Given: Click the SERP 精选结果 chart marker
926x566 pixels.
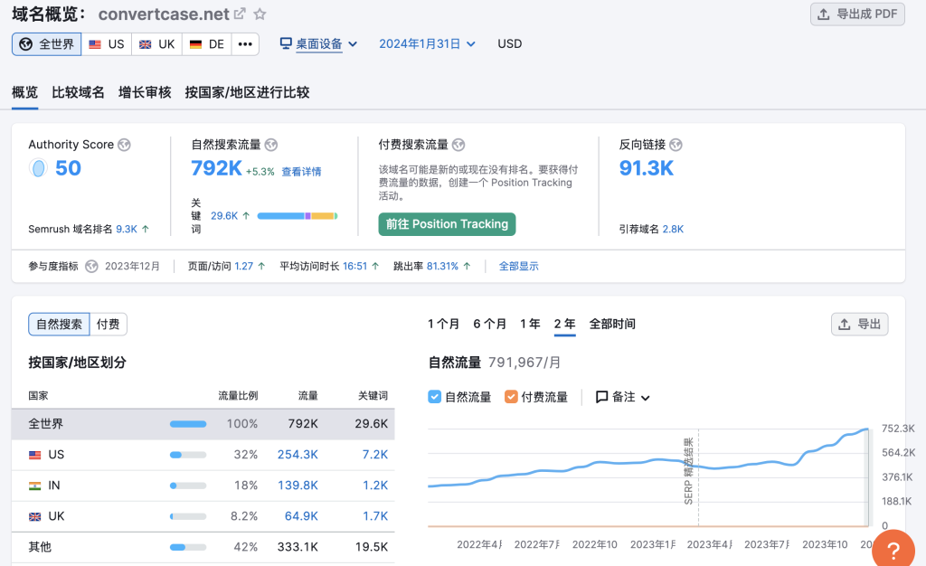Looking at the screenshot, I should click(x=688, y=471).
